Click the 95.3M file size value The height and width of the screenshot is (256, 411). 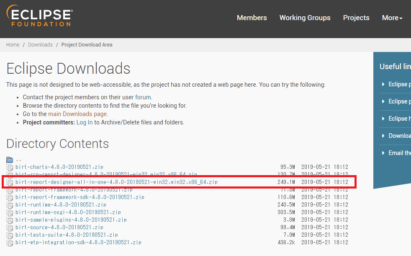[288, 167]
